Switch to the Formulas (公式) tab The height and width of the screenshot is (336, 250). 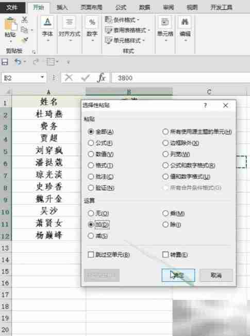[121, 8]
